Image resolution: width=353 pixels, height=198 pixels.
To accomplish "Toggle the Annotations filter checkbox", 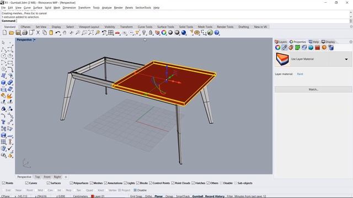I will [x=105, y=183].
